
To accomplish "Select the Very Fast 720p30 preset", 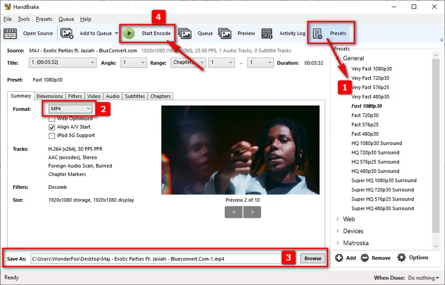I will coord(370,78).
